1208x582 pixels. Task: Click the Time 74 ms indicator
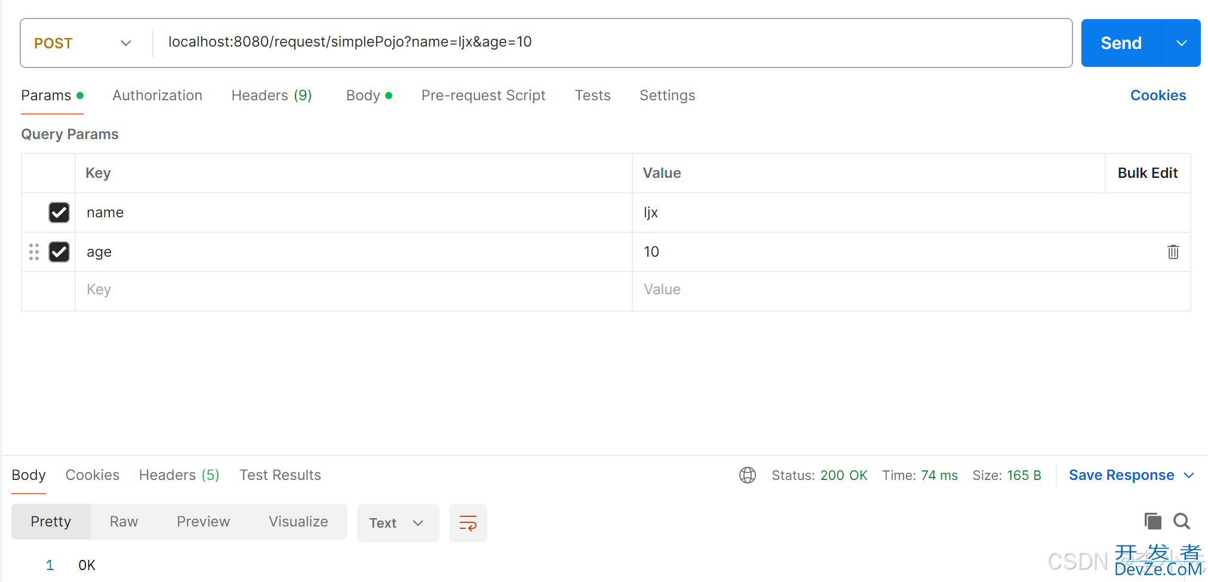(x=920, y=475)
